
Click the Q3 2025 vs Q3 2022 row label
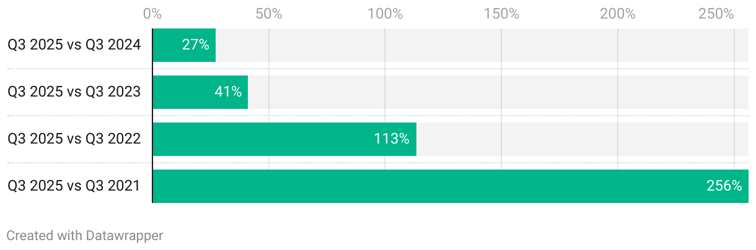point(74,139)
